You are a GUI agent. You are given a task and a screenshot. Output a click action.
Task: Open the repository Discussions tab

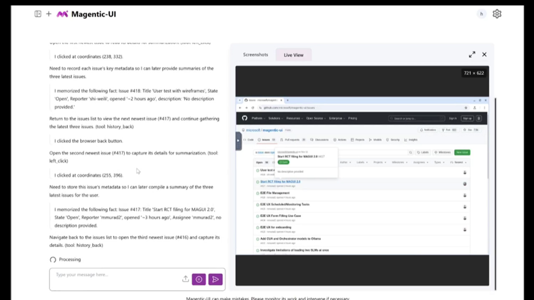320,140
